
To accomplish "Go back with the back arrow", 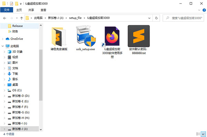I will tap(4, 18).
